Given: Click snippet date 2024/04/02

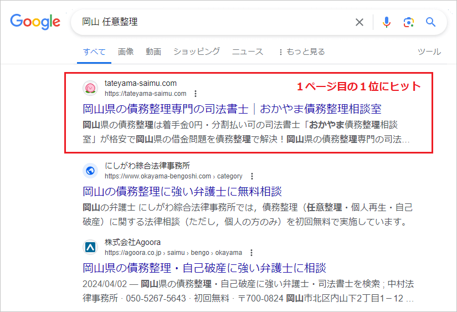Looking at the screenshot, I should click(105, 284).
